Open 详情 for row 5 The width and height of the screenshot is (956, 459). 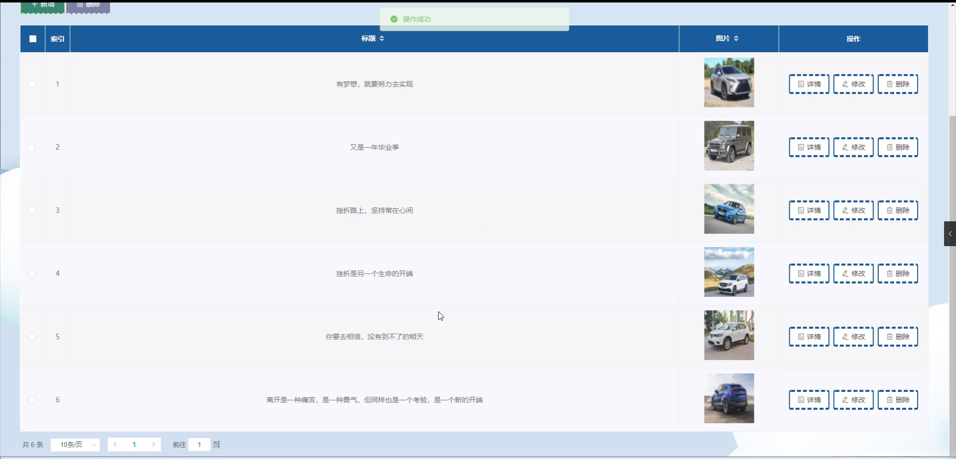(809, 337)
